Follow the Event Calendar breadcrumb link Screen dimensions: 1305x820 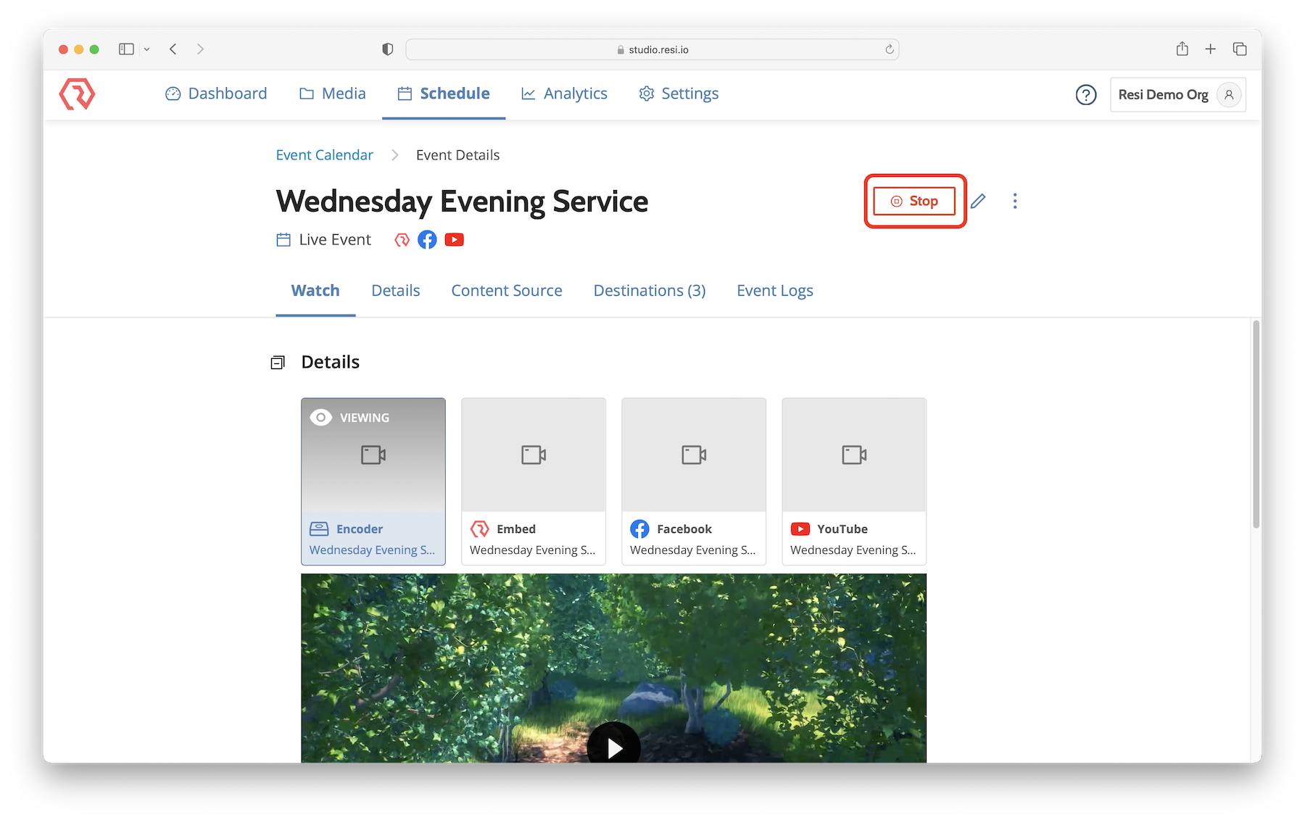324,155
